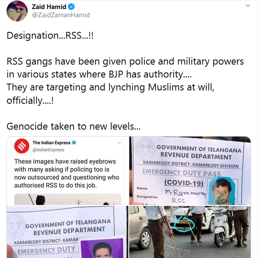Click The Indian Express name in the embedded tweet
The width and height of the screenshot is (258, 258).
click(x=52, y=143)
